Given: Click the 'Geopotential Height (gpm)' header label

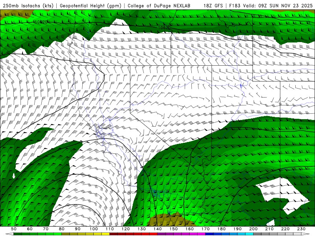Looking at the screenshot, I should (91, 6).
